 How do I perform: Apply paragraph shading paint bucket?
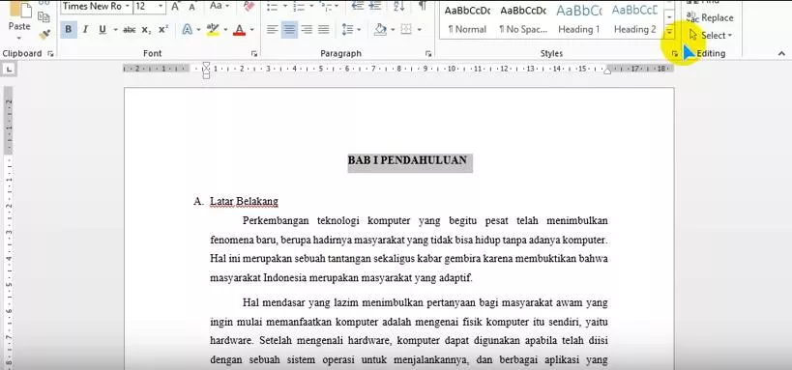[380, 30]
